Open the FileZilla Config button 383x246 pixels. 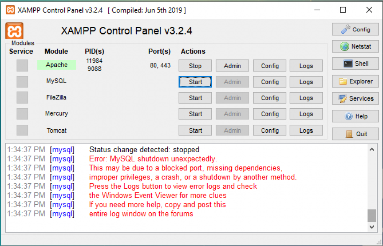pos(270,98)
